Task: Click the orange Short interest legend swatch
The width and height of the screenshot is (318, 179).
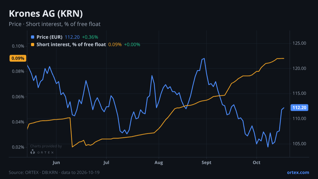Action: click(x=33, y=45)
